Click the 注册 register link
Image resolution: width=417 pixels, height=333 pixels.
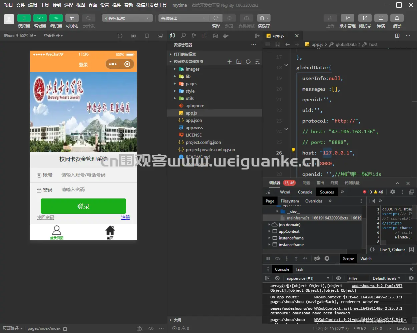pyautogui.click(x=125, y=218)
